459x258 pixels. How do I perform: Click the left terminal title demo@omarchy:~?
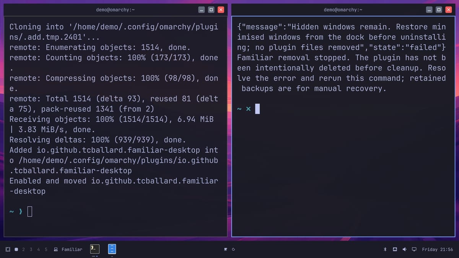click(x=116, y=10)
